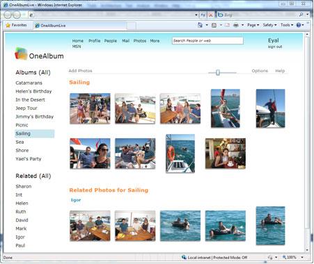
Task: Open the Tools menu dropdown
Action: pyautogui.click(x=287, y=25)
